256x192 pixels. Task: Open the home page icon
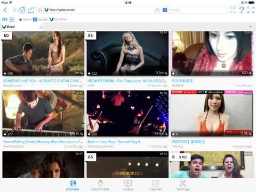(22, 10)
